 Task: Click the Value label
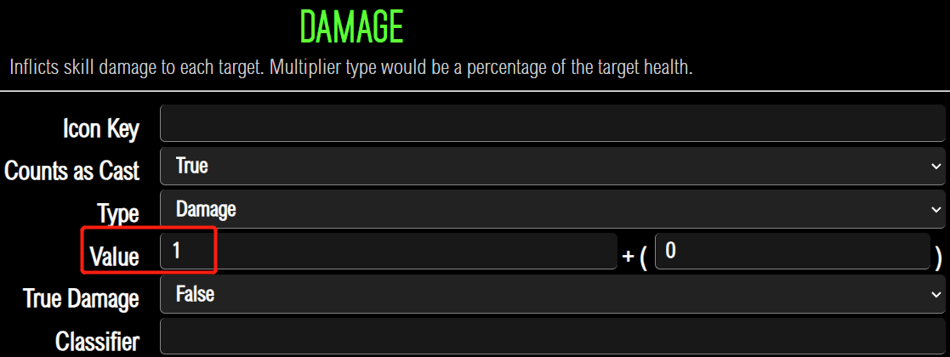114,256
